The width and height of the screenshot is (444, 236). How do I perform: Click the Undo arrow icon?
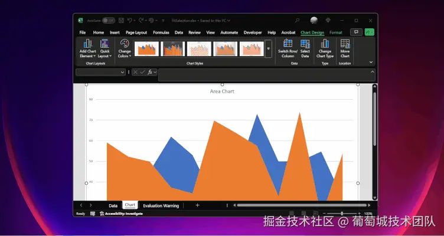(129, 21)
